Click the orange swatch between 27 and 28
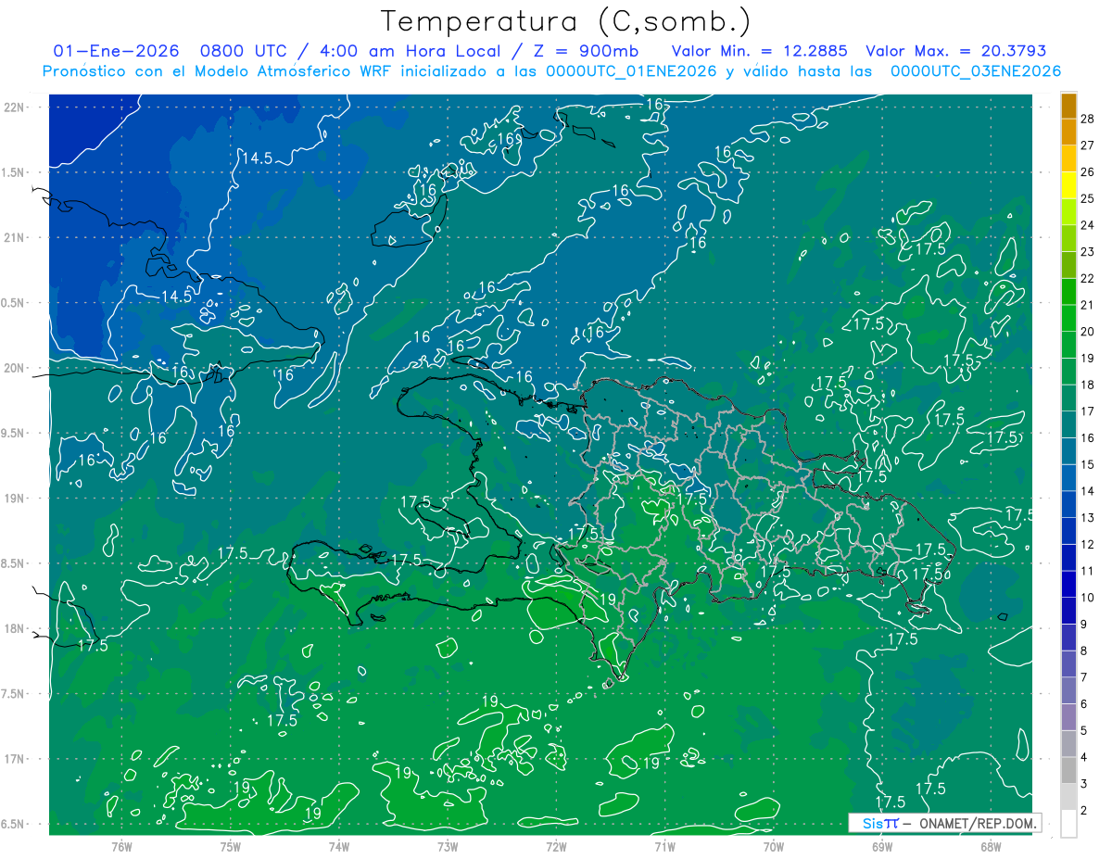Screen dimensions: 1112x859 click(x=1068, y=133)
